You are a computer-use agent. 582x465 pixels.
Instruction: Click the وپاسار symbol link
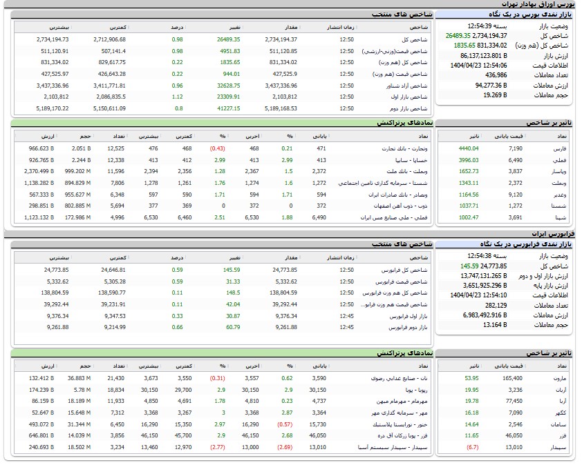click(x=558, y=172)
